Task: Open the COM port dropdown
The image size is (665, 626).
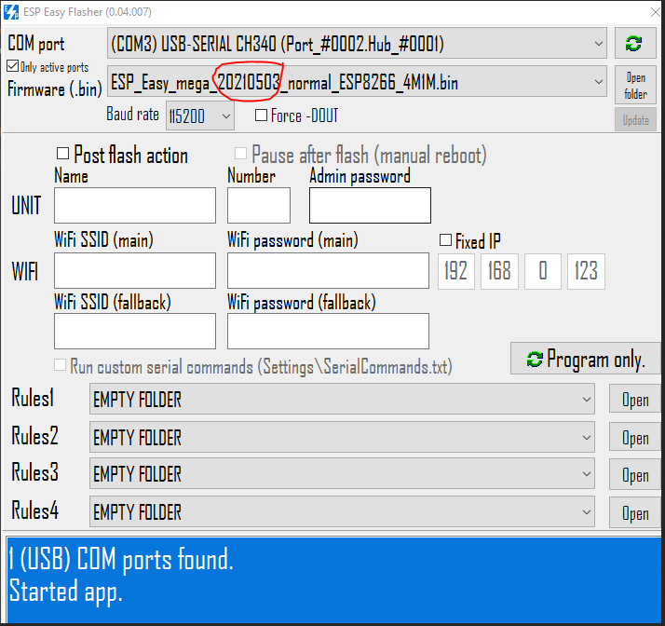Action: [x=357, y=43]
